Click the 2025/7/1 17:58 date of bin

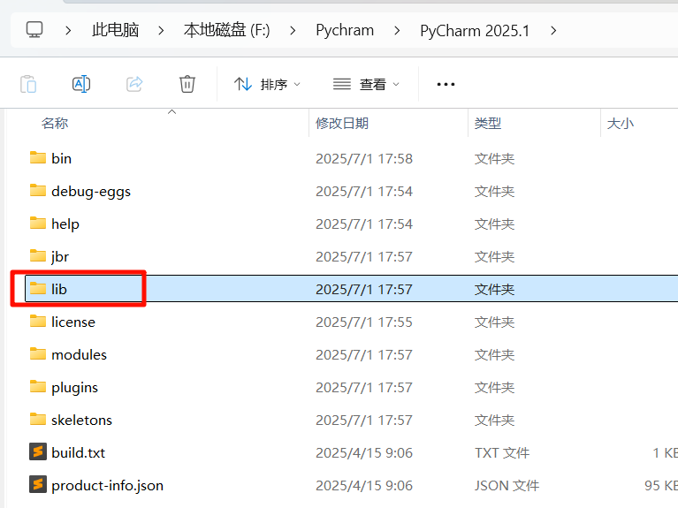tap(364, 159)
